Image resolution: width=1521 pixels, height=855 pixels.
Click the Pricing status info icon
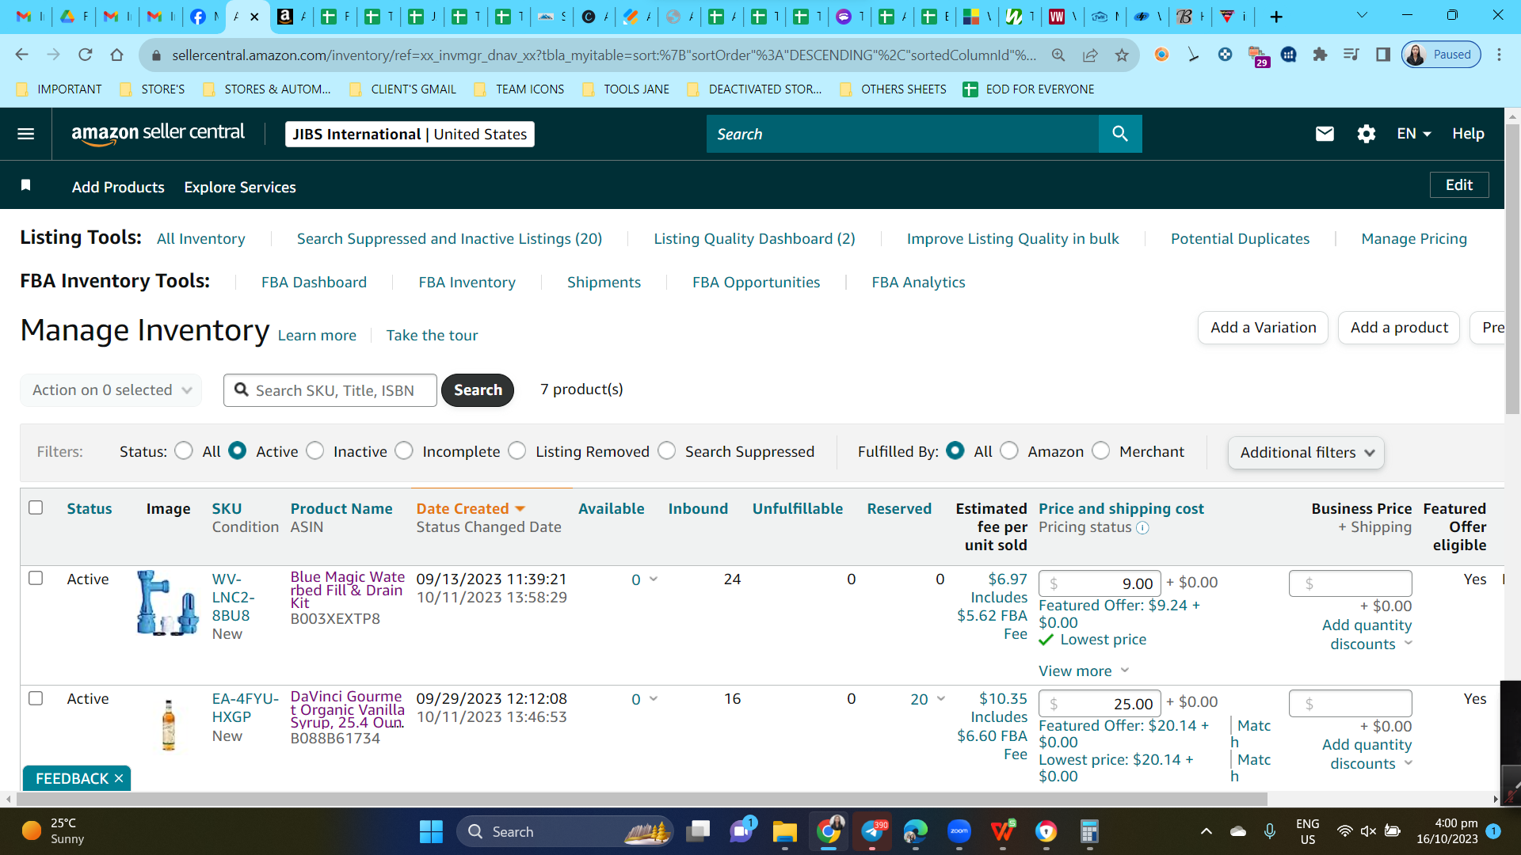click(x=1142, y=528)
